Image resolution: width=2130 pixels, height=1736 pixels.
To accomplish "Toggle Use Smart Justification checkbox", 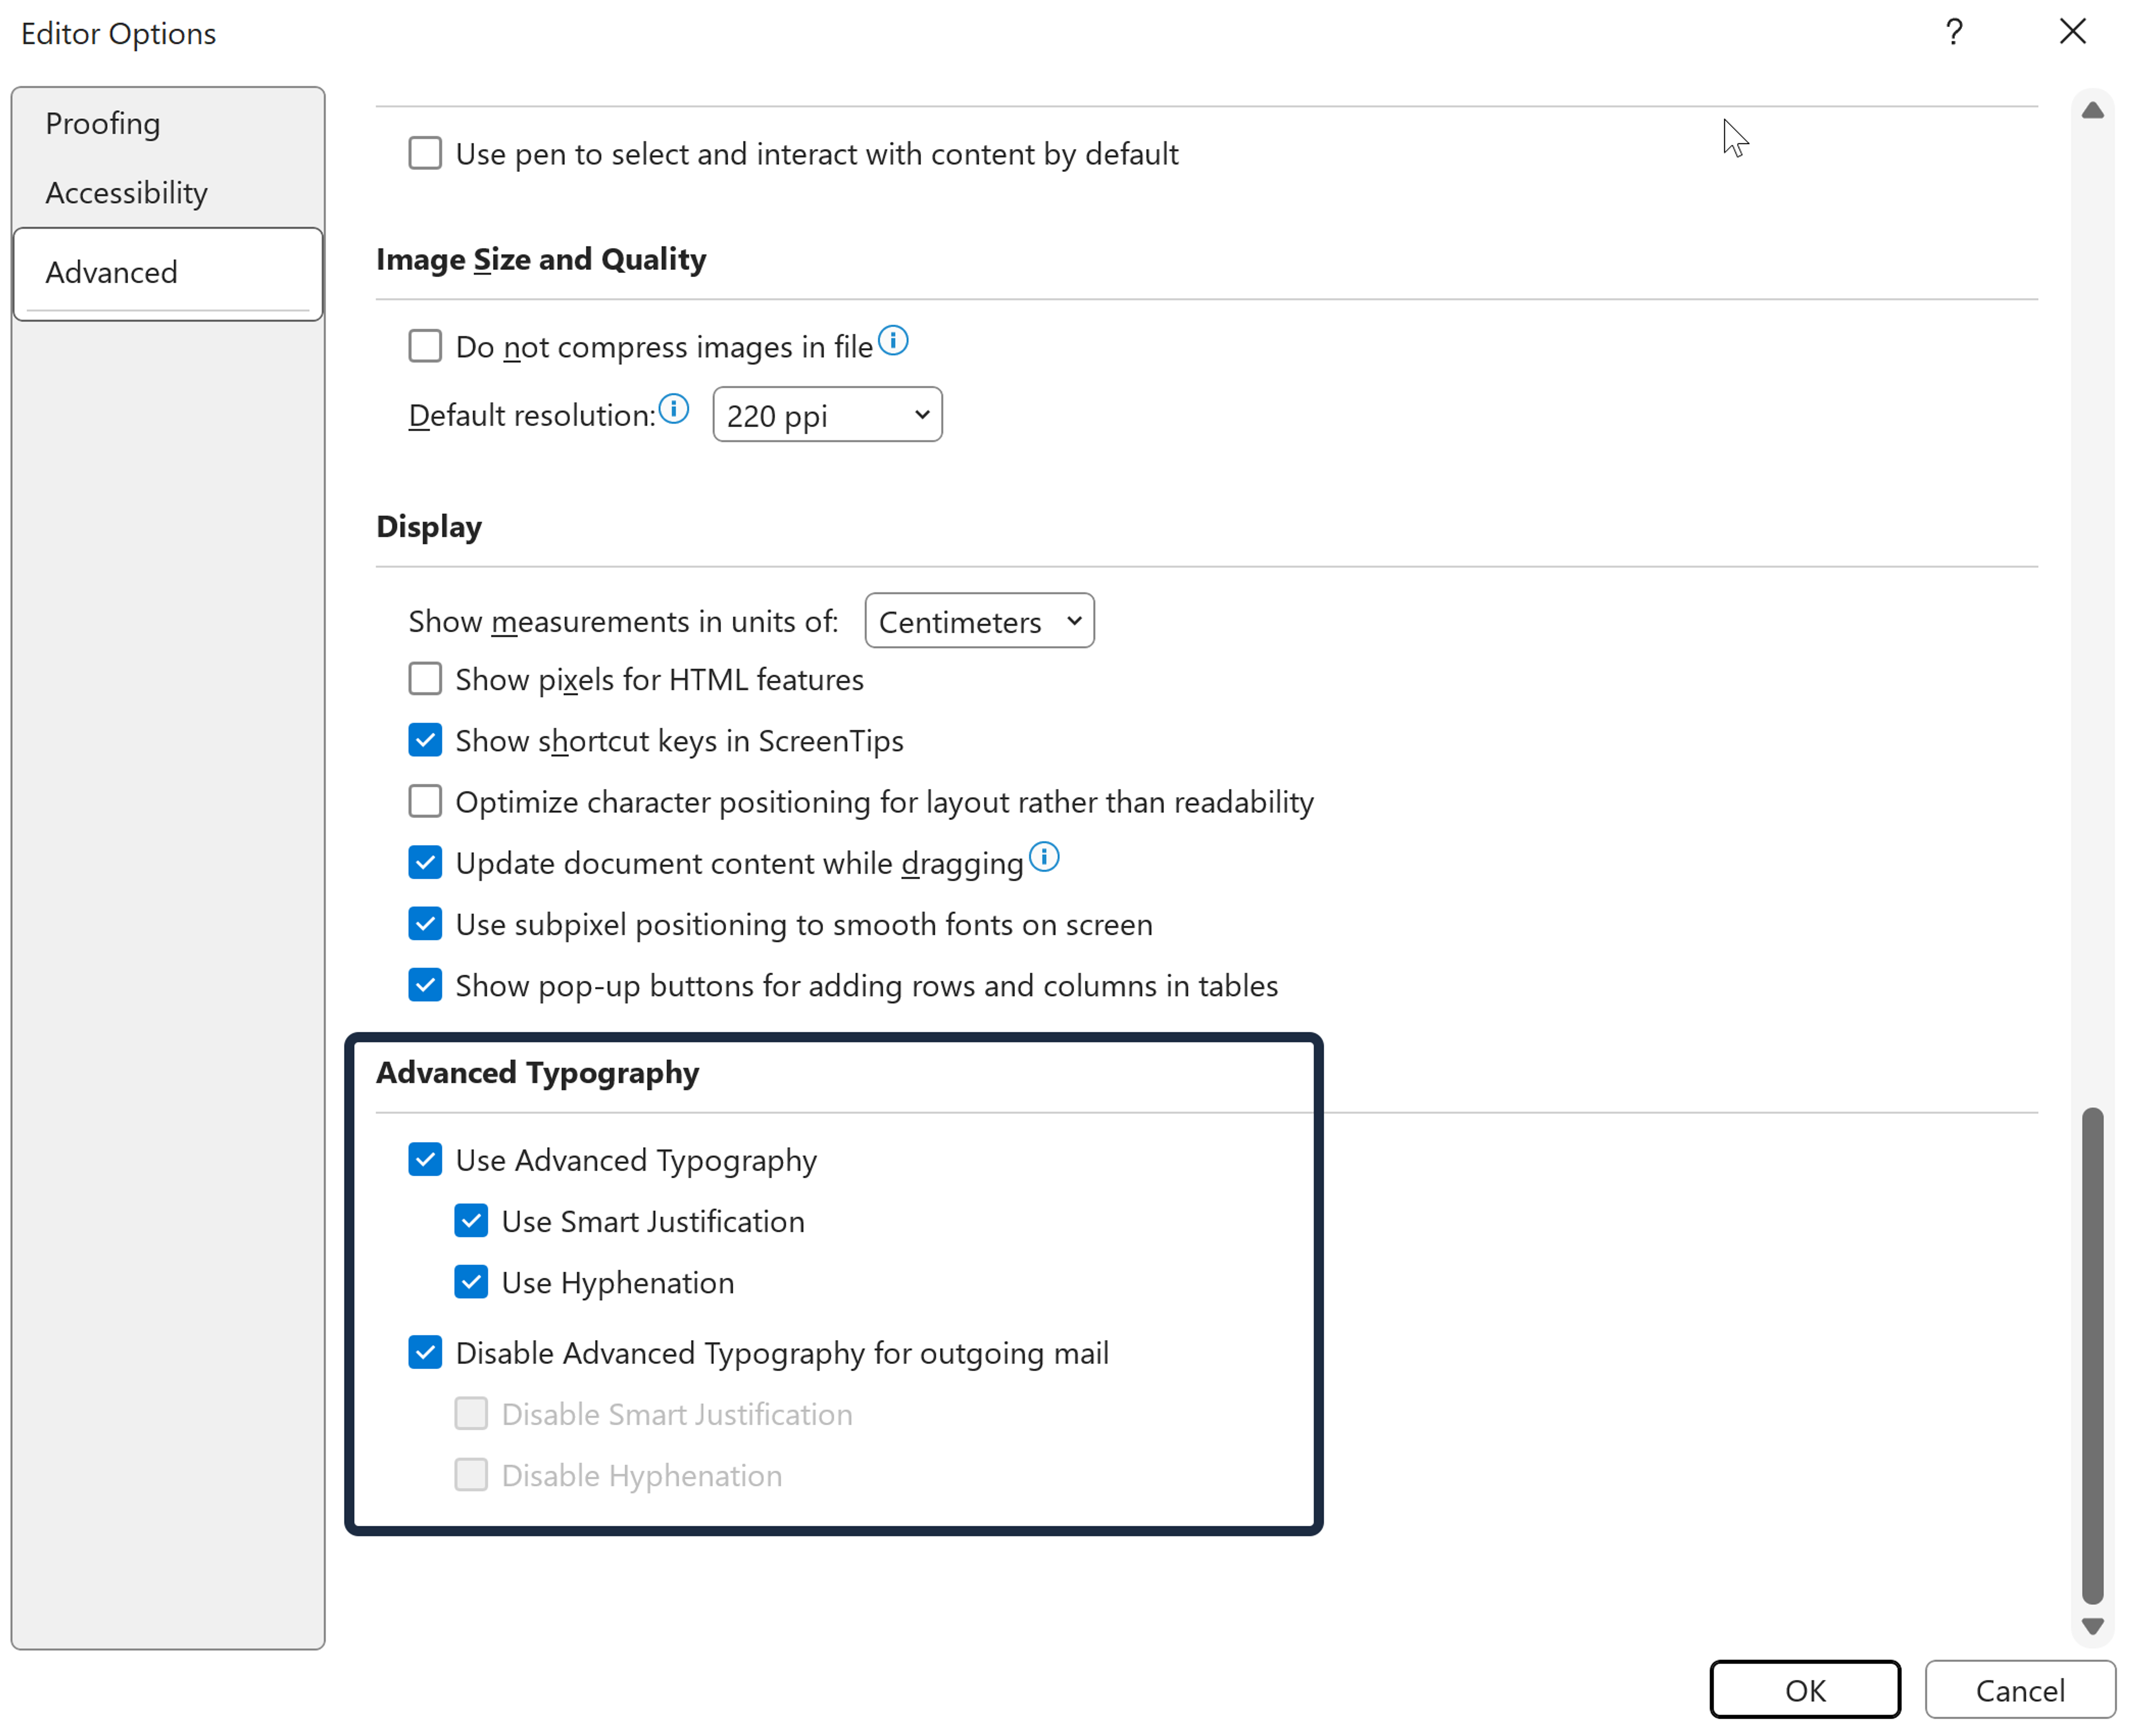I will (x=471, y=1221).
